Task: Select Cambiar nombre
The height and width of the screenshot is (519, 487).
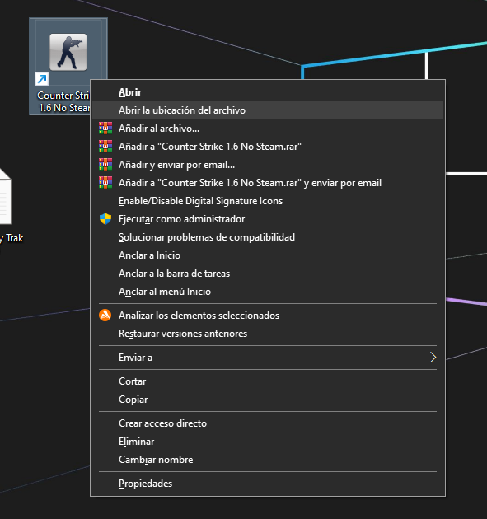Action: [x=268, y=460]
